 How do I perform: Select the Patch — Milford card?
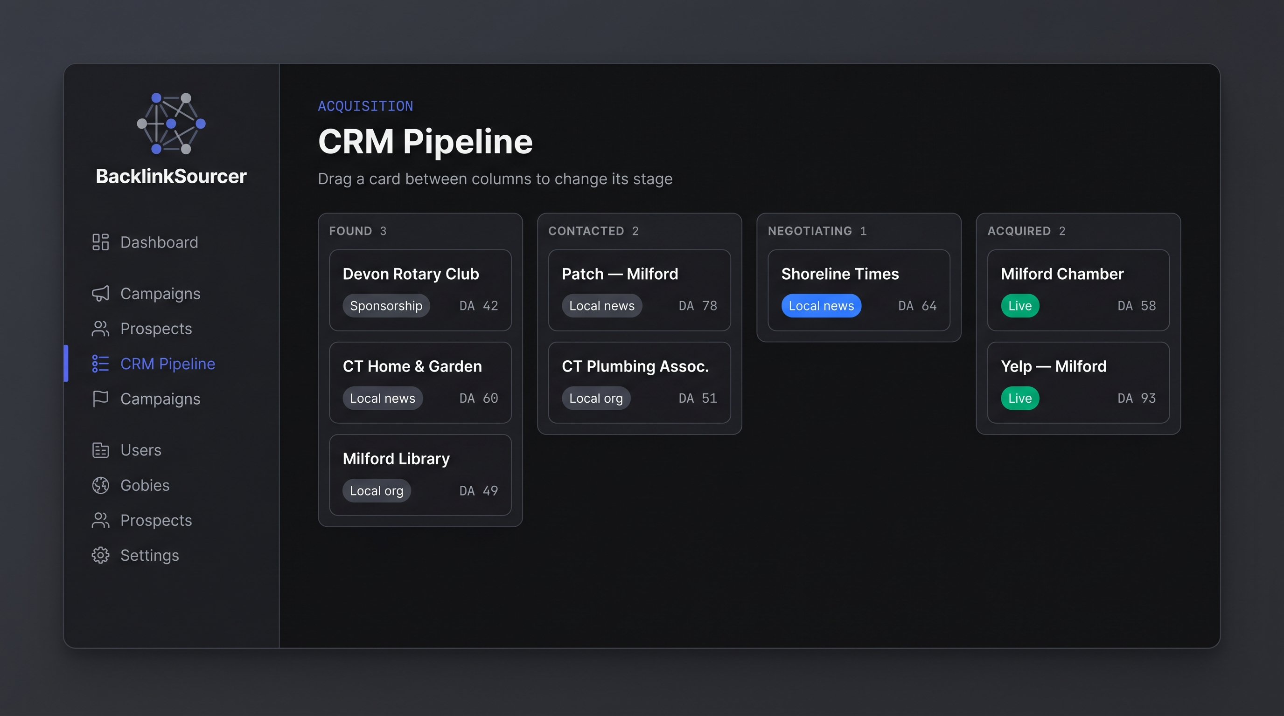[640, 290]
